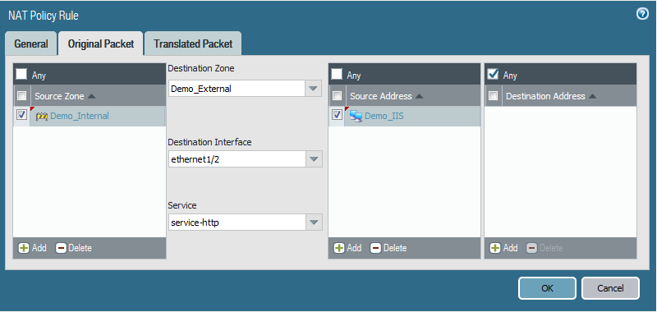Image resolution: width=657 pixels, height=312 pixels.
Task: Select the Demo_IIS address name
Action: (x=384, y=116)
